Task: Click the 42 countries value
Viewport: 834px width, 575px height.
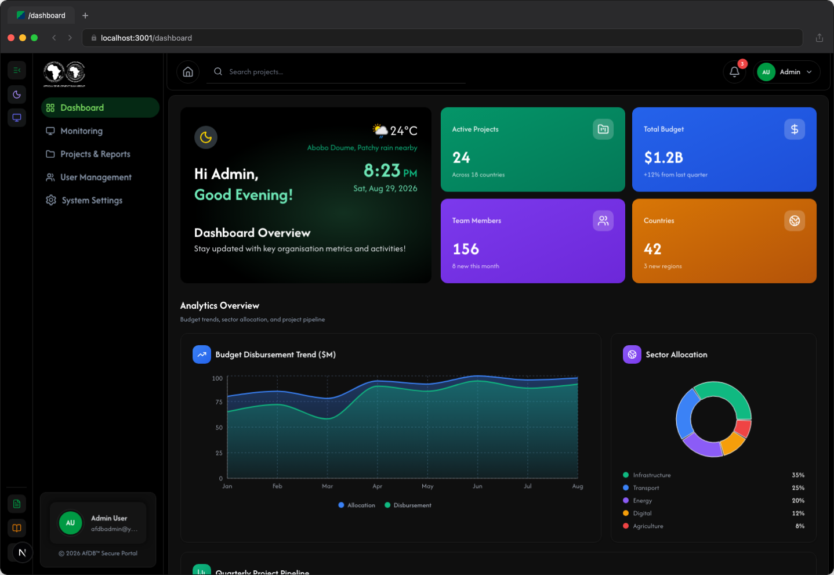Action: [652, 249]
